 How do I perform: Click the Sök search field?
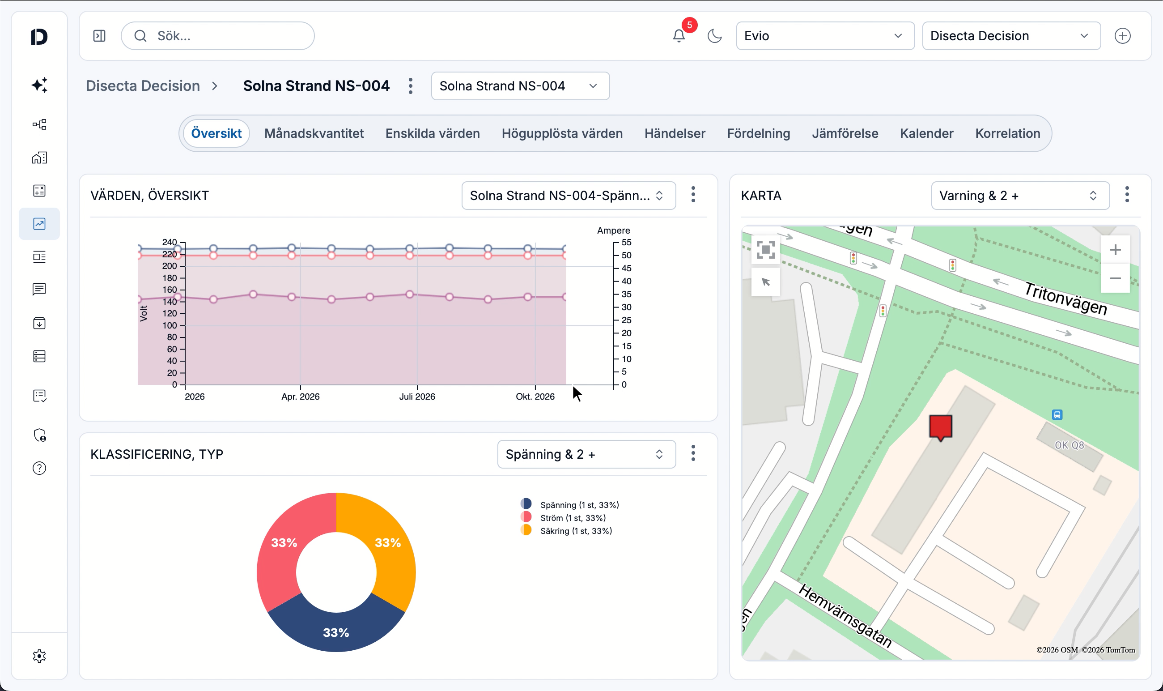218,36
